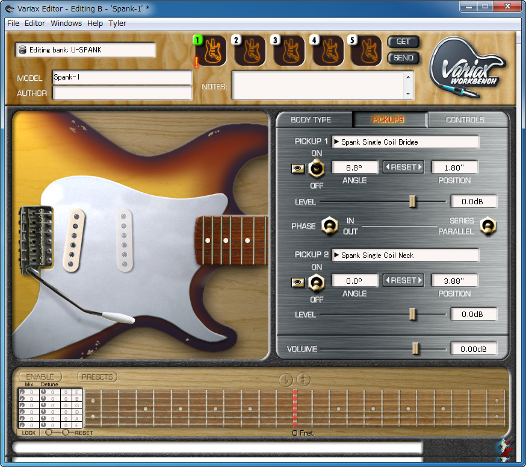Image resolution: width=526 pixels, height=467 pixels.
Task: Select guitar model slot 1
Action: (211, 51)
